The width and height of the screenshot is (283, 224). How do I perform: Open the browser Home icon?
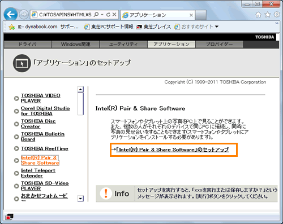[258, 15]
